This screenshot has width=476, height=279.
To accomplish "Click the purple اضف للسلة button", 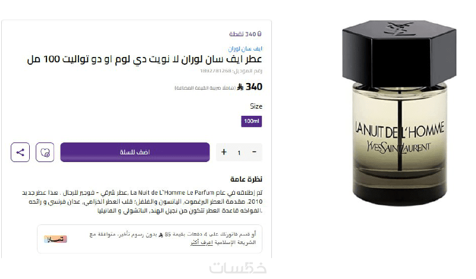I will click(x=135, y=152).
